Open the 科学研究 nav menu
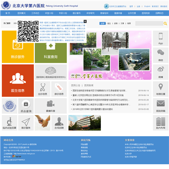Image resolution: width=169 pixels, height=169 pixels. pyautogui.click(x=91, y=13)
